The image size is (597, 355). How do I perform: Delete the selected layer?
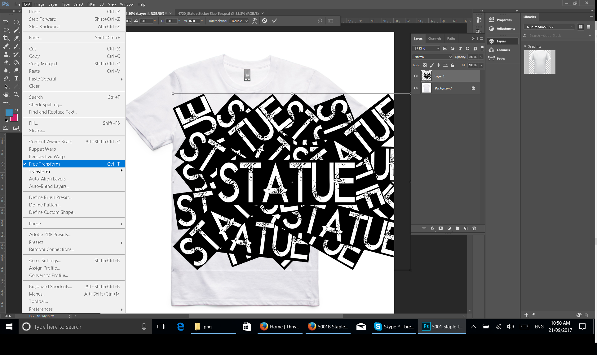(x=474, y=228)
